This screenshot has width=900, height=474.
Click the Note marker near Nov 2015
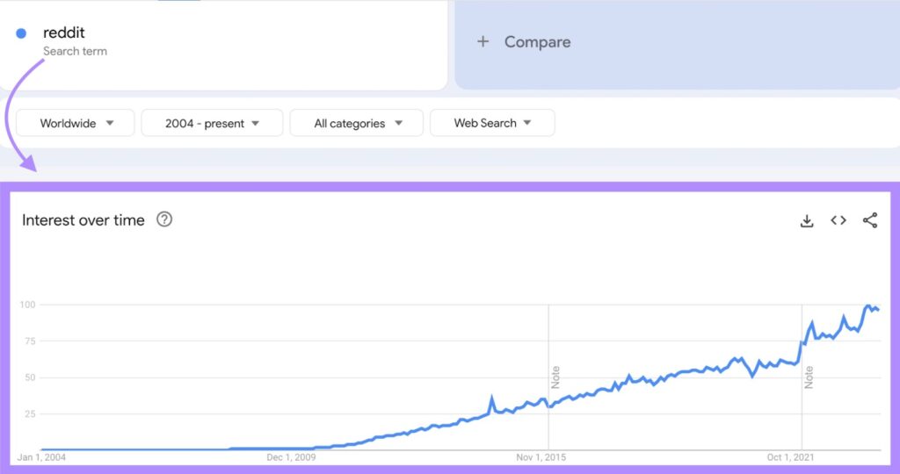555,377
